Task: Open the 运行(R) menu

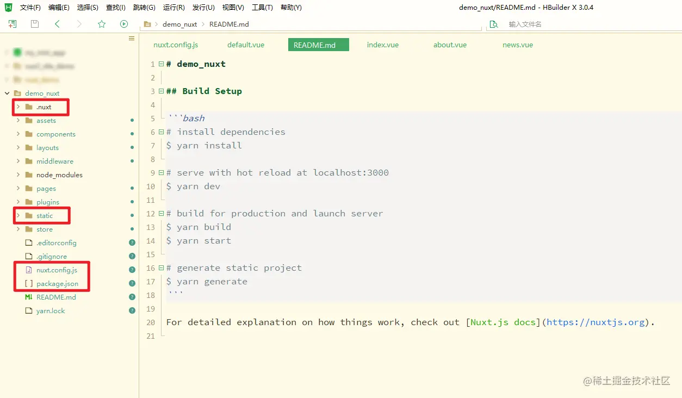Action: click(174, 8)
